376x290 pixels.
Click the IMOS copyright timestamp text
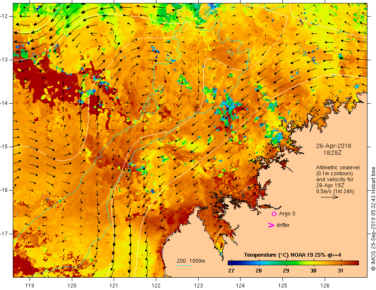pos(373,219)
